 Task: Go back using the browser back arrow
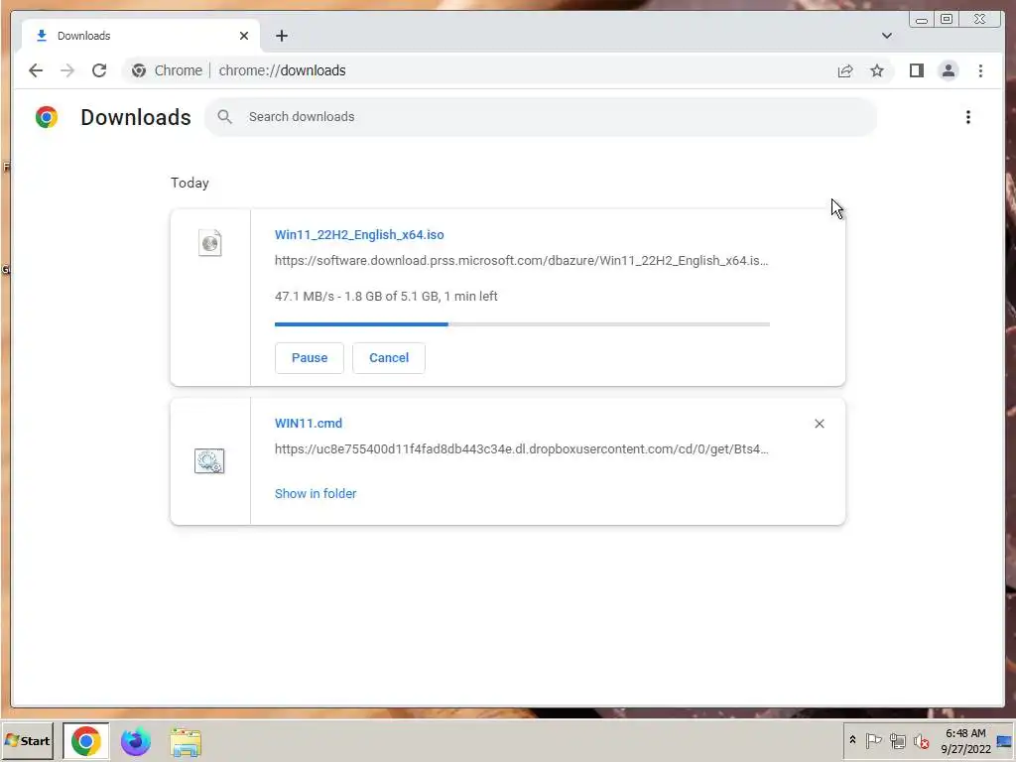click(36, 70)
